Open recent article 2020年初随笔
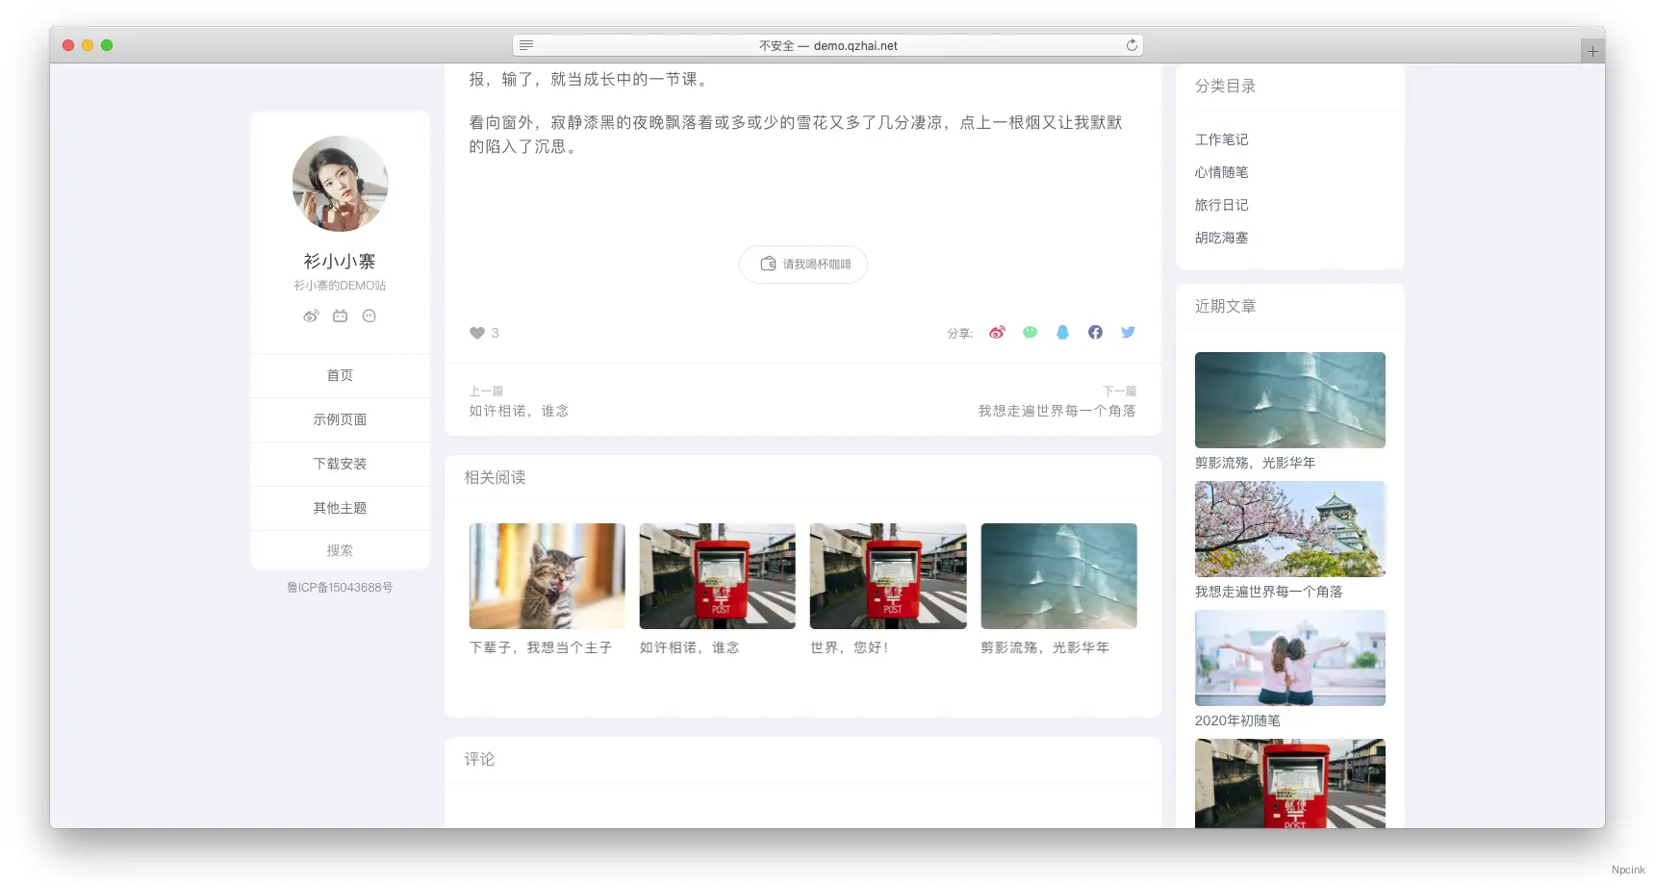Image resolution: width=1655 pixels, height=885 pixels. [x=1236, y=720]
